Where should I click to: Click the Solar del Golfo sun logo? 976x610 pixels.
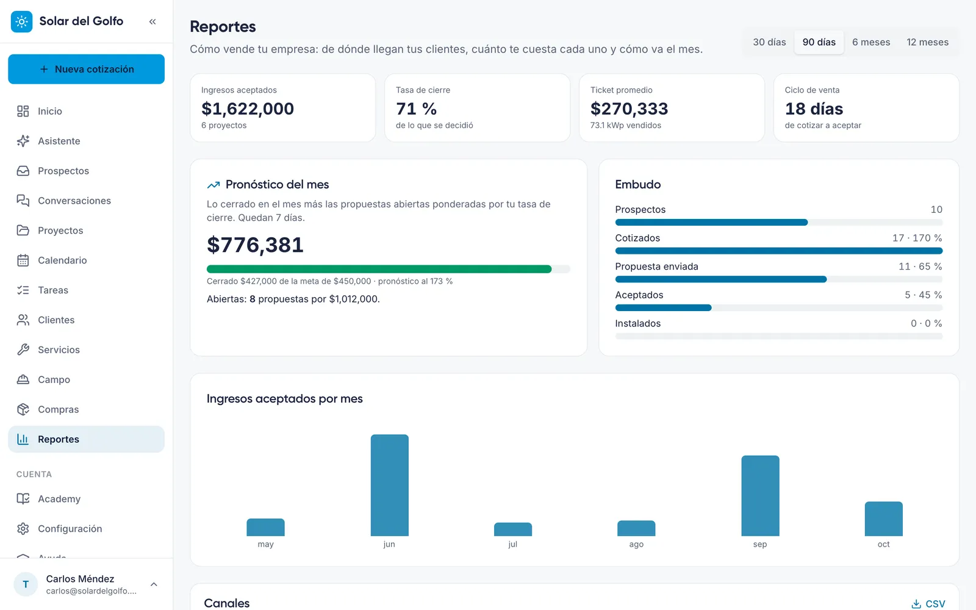[x=22, y=21]
